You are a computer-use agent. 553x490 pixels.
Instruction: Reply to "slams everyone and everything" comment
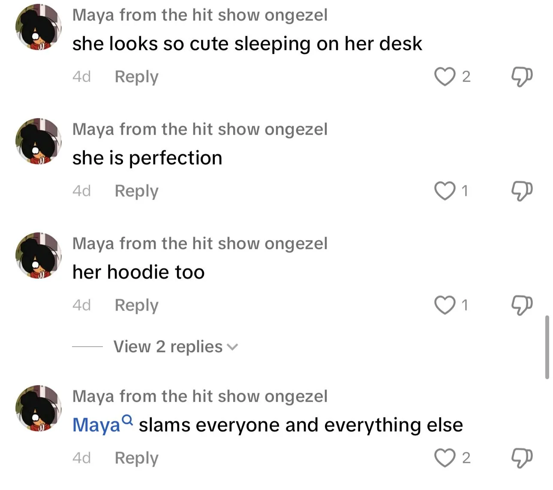pyautogui.click(x=136, y=458)
